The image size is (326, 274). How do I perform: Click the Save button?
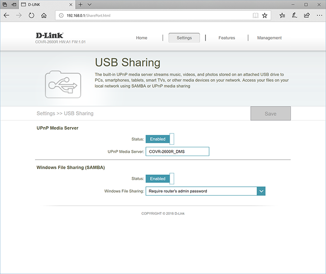(270, 113)
